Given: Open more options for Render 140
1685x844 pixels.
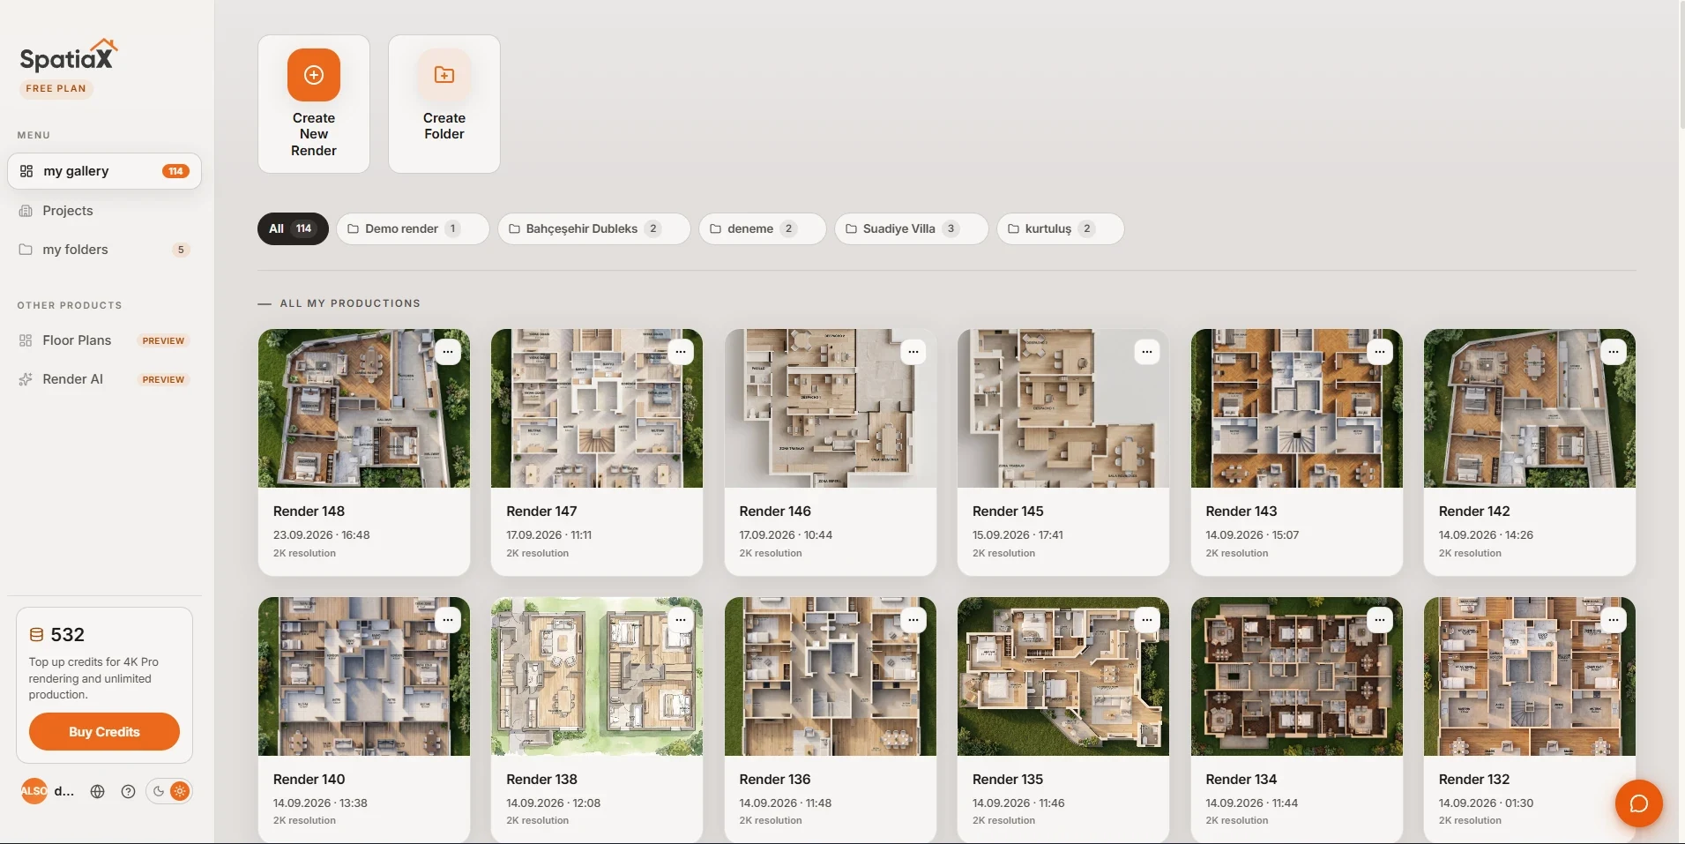Looking at the screenshot, I should pos(448,620).
